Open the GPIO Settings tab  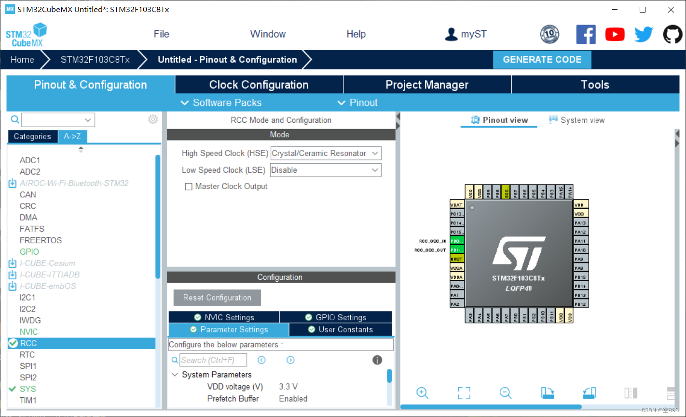pos(336,317)
